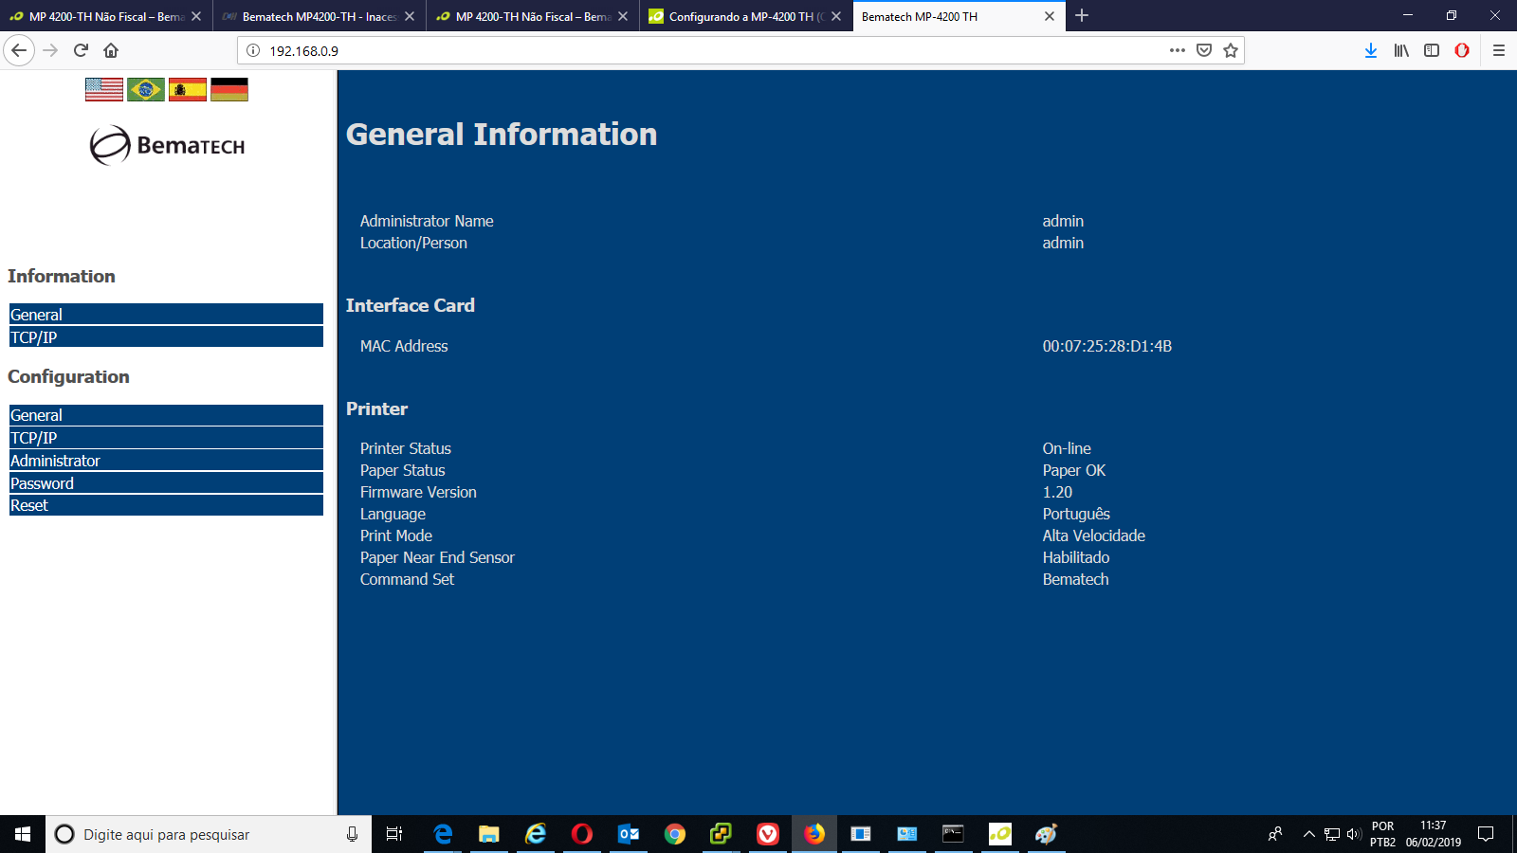Close the Configurando a MP-4200 TH tab

pos(836,16)
